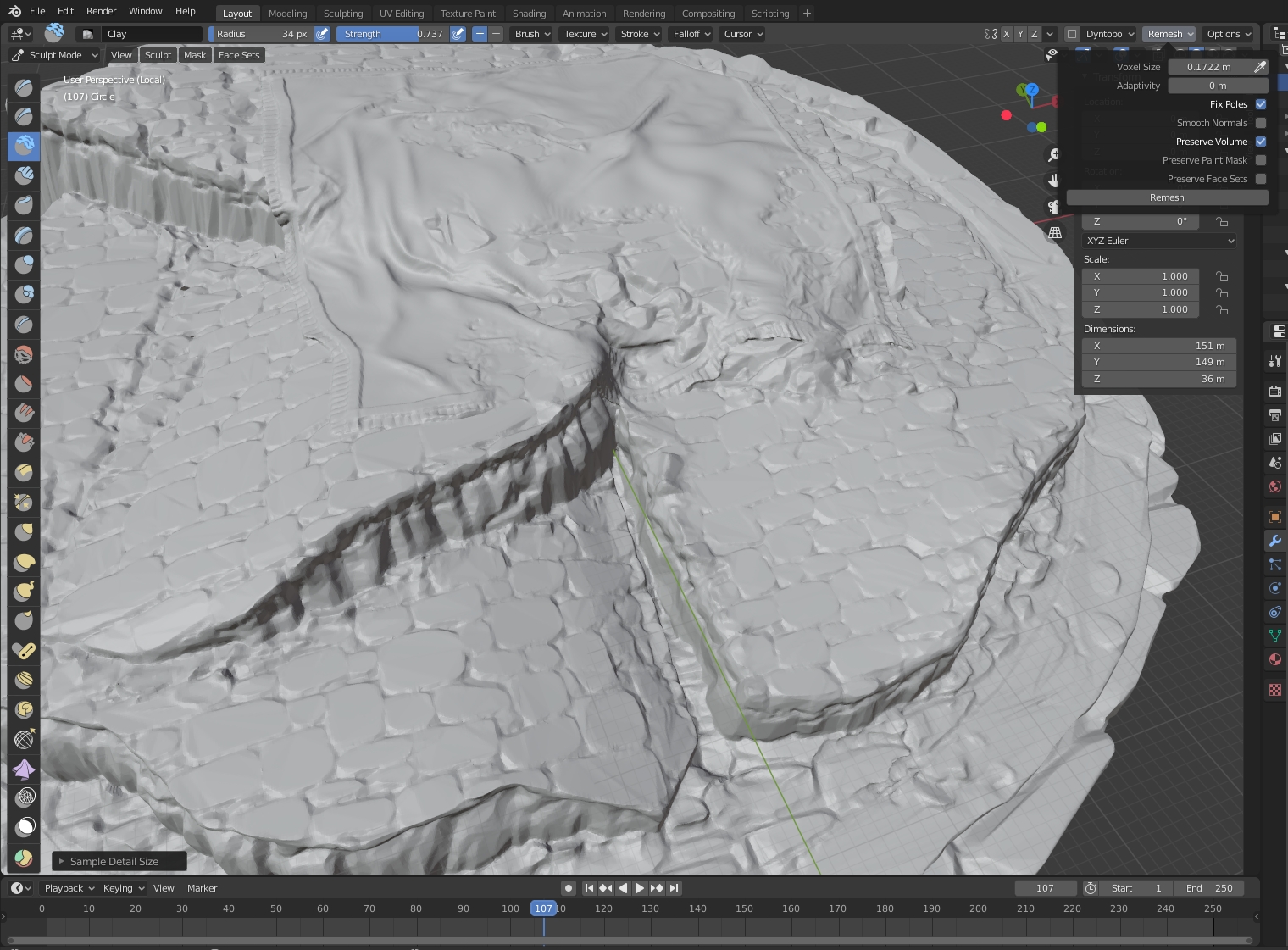Select the Draw Face Sets tool
Image resolution: width=1288 pixels, height=950 pixels.
24,858
